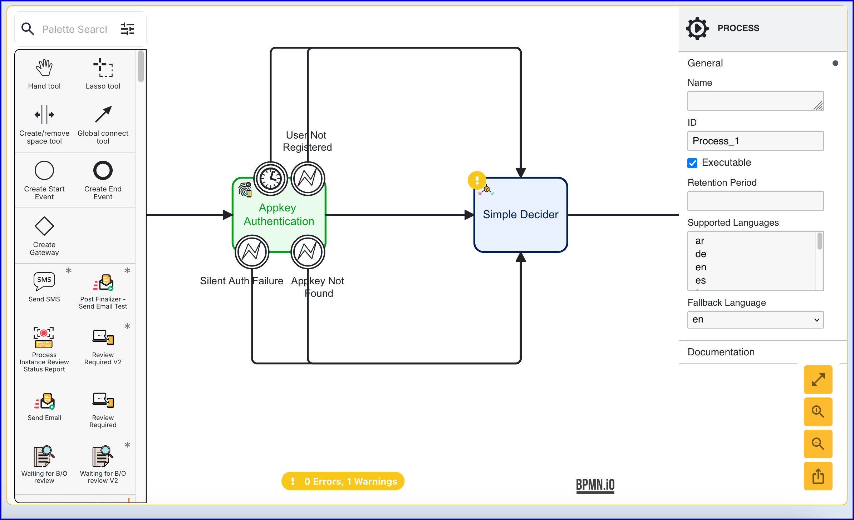
Task: Click the 0 Errors, 1 Warnings button
Action: [343, 481]
